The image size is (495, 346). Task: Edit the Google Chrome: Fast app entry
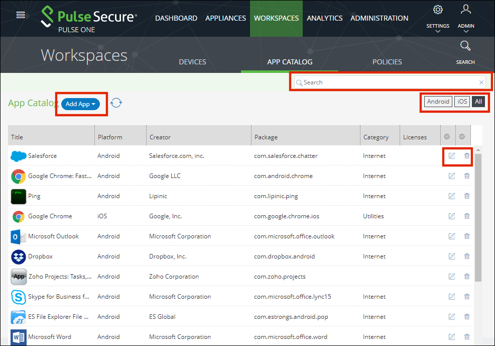[452, 176]
